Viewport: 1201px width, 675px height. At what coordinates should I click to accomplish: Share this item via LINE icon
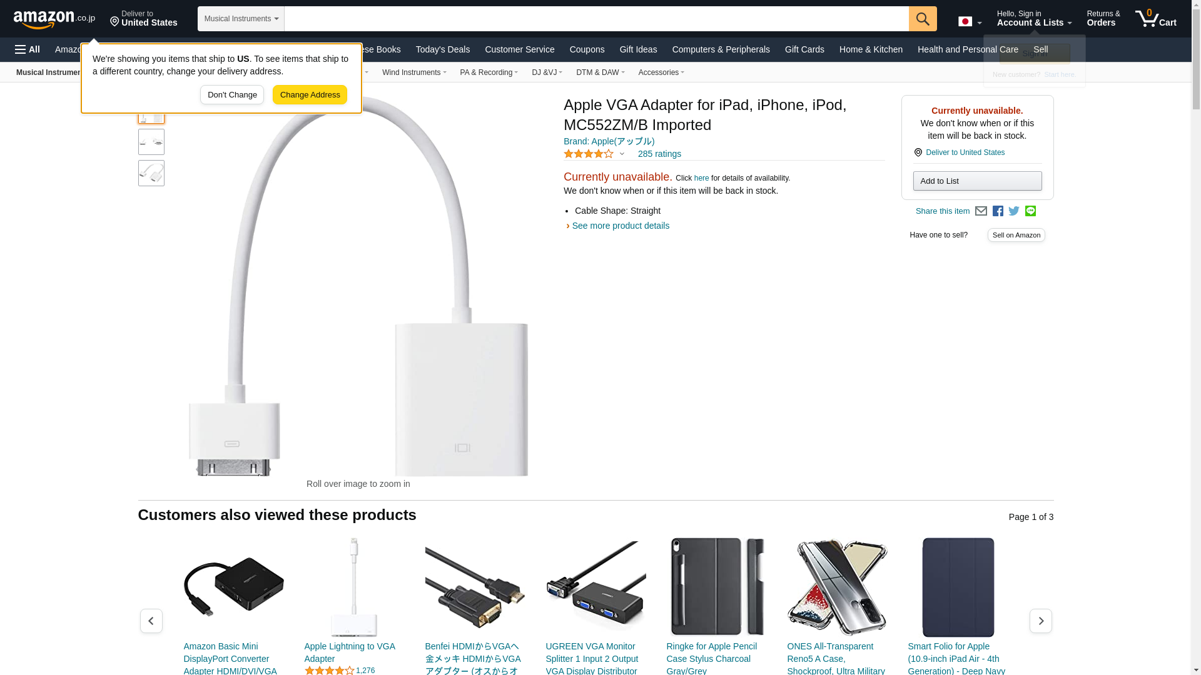[x=1030, y=211]
